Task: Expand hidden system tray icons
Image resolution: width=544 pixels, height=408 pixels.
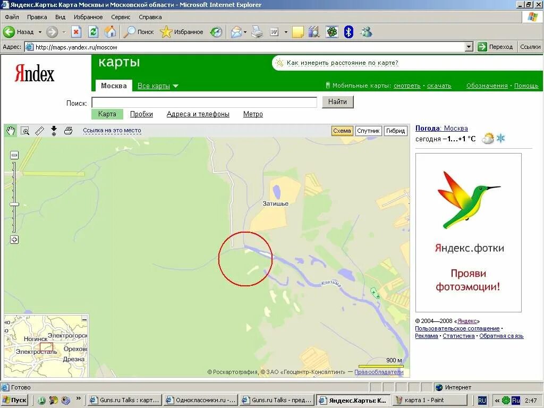Action: point(497,401)
